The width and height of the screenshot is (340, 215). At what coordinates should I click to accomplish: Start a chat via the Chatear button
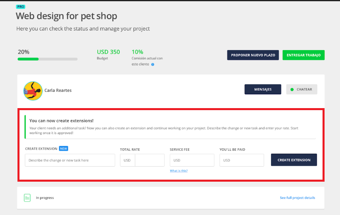coord(301,89)
